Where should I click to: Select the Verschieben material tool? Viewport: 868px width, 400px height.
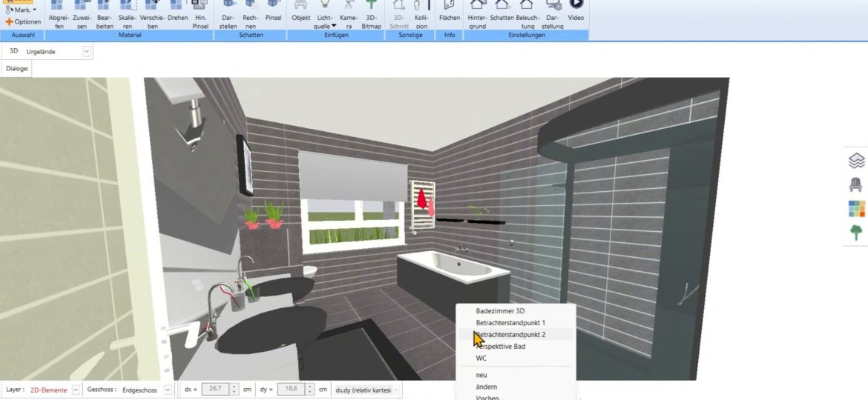point(152,15)
